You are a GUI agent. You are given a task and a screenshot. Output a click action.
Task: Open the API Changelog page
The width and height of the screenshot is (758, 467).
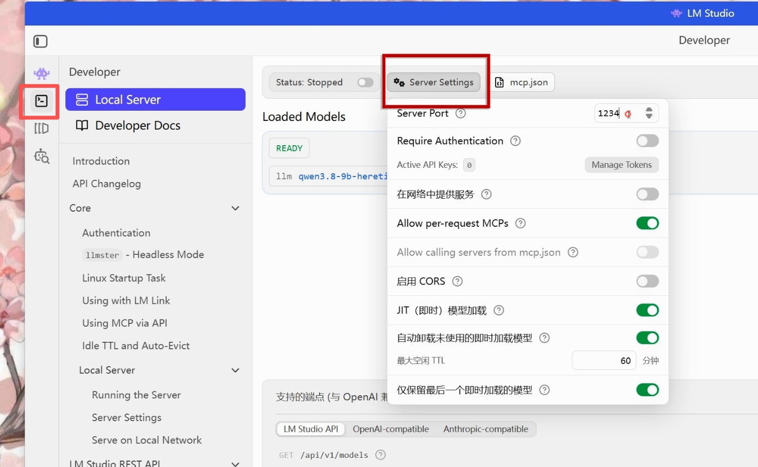(107, 184)
